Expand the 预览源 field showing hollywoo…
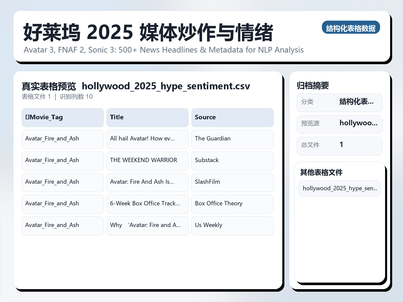The height and width of the screenshot is (302, 403). [x=340, y=124]
